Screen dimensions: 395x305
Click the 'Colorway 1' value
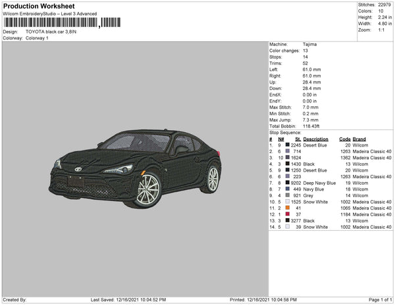pos(37,38)
